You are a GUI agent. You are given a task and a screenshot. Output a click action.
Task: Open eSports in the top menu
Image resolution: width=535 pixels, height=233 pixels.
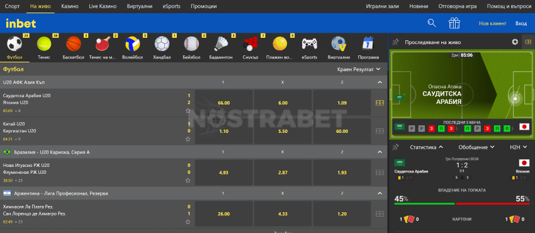tap(172, 6)
